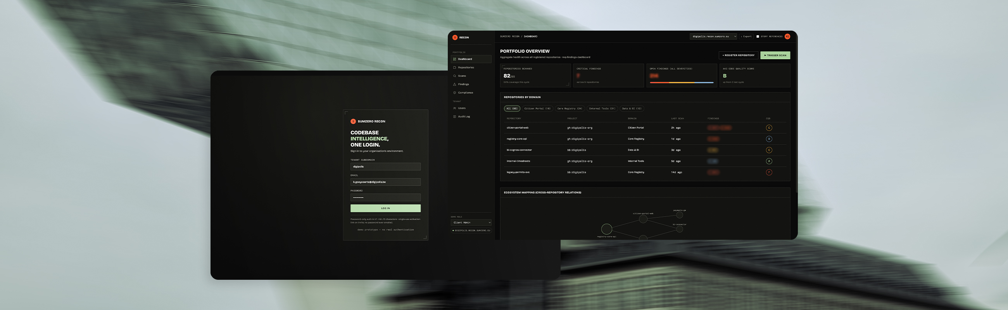
Task: Click the CQS grade badge for bi-cognos-connector
Action: pyautogui.click(x=769, y=150)
